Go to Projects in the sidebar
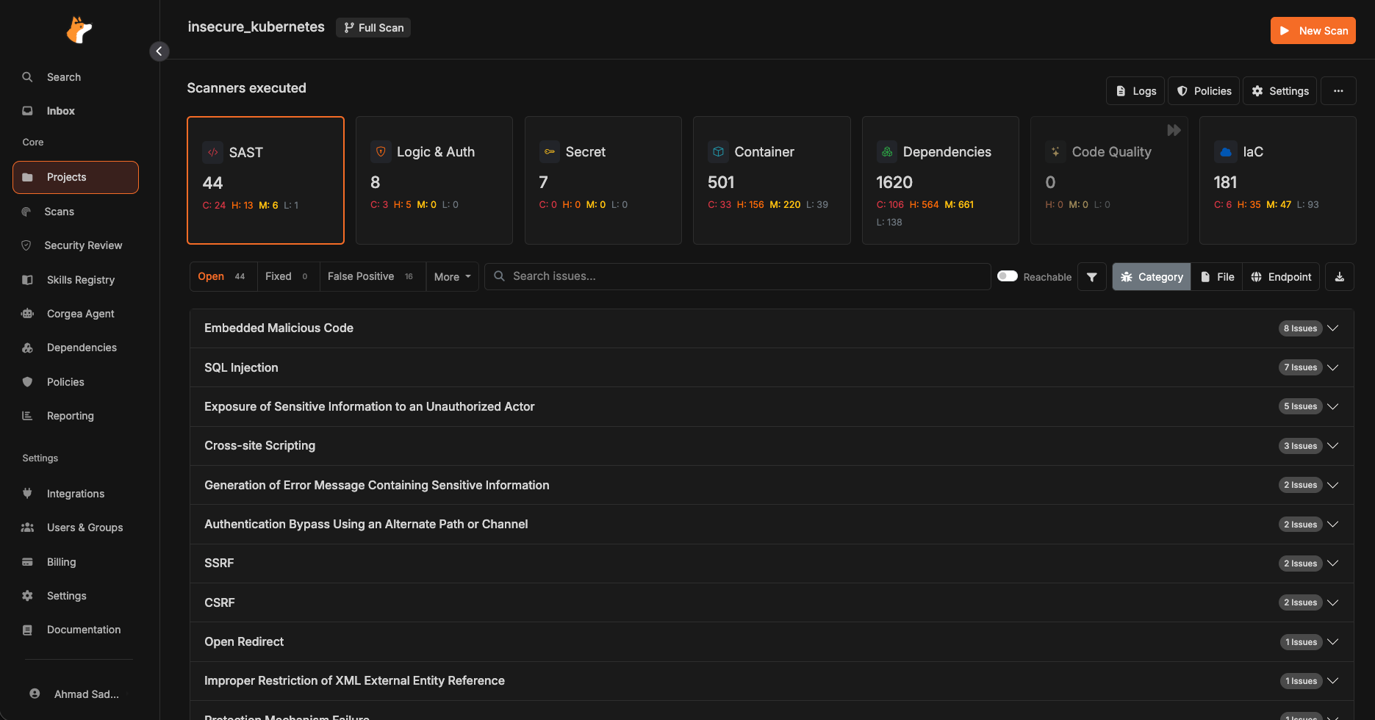 (x=75, y=177)
